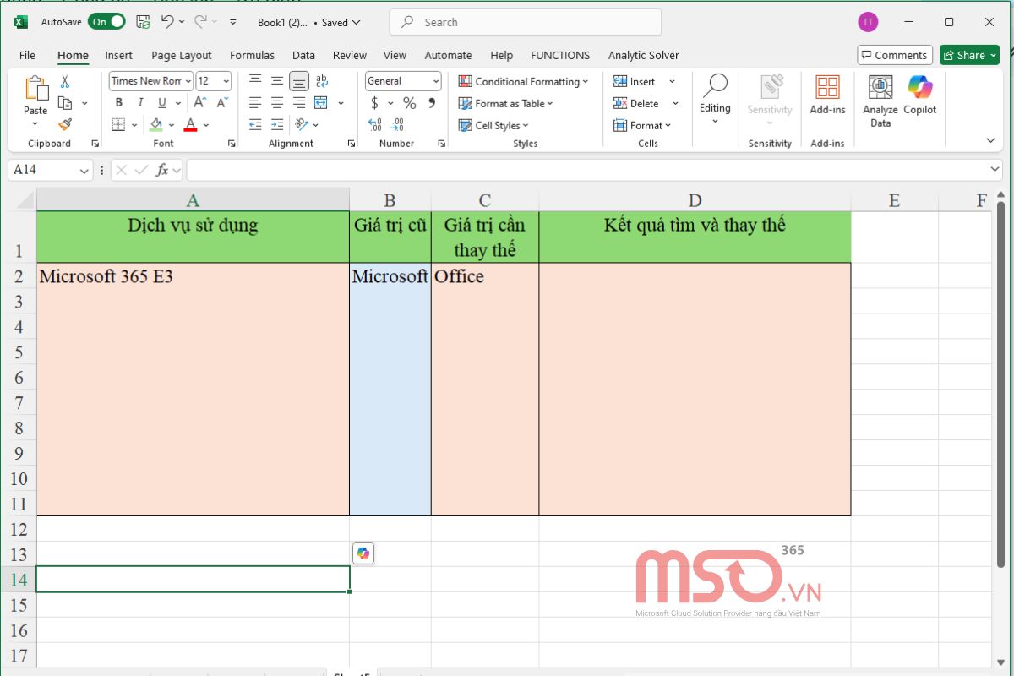Select cell A2 Microsoft 365 E3
This screenshot has height=676, width=1014.
193,275
